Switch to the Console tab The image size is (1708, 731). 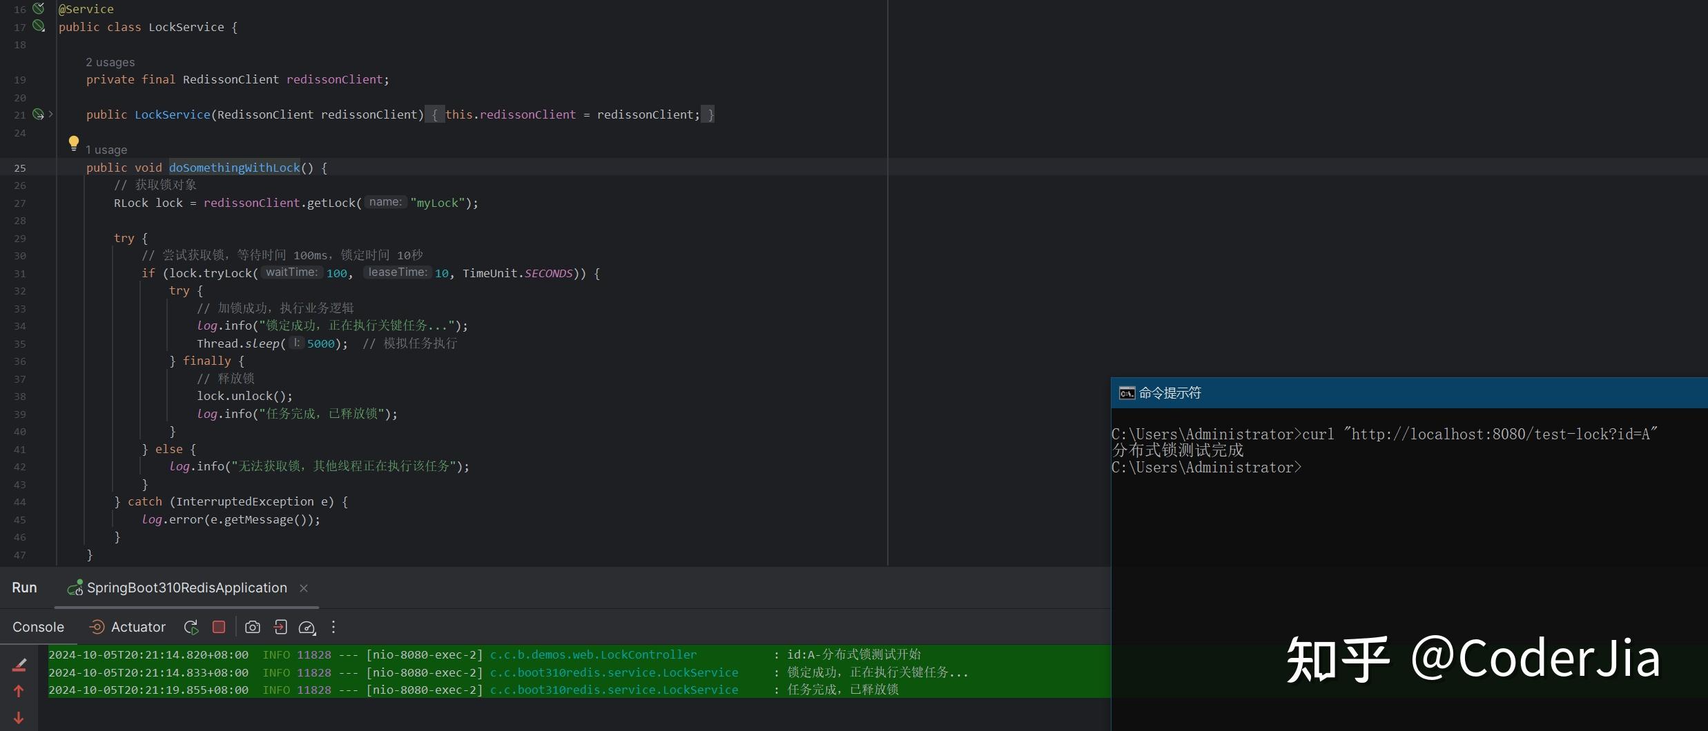(38, 627)
